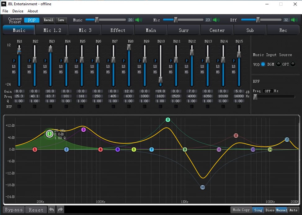
Task: Click the Save preset button
Action: click(61, 20)
